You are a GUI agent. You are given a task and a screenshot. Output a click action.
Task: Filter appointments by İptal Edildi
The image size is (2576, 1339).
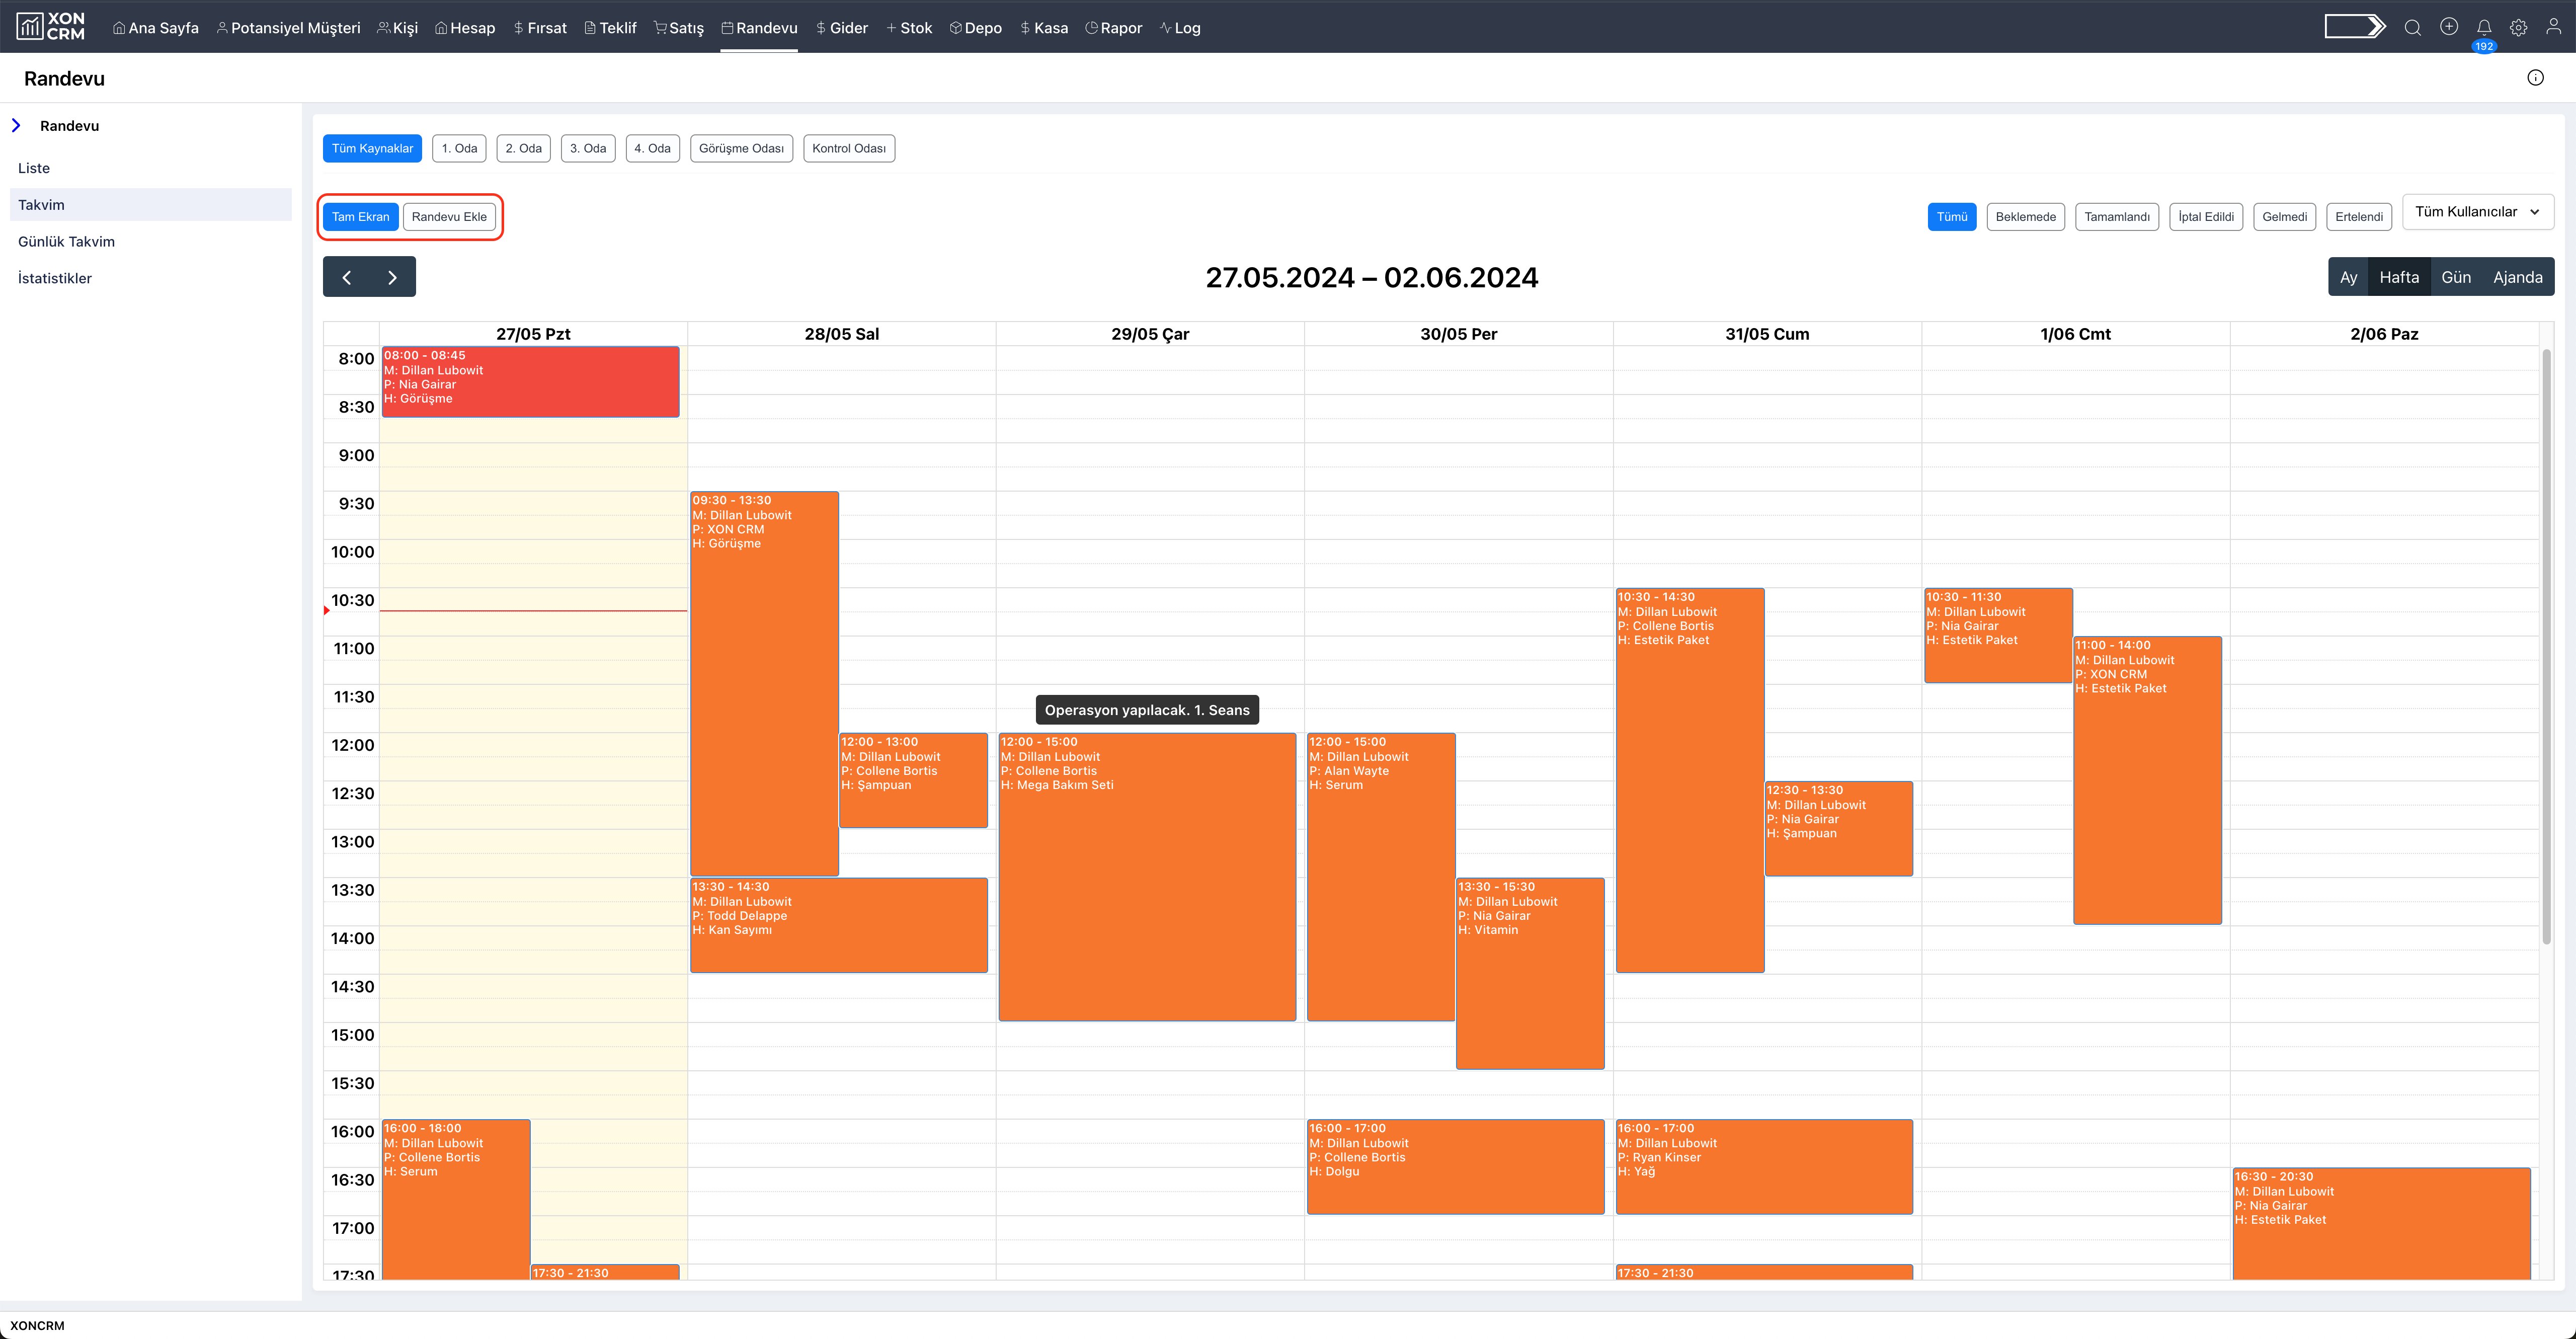(x=2205, y=217)
